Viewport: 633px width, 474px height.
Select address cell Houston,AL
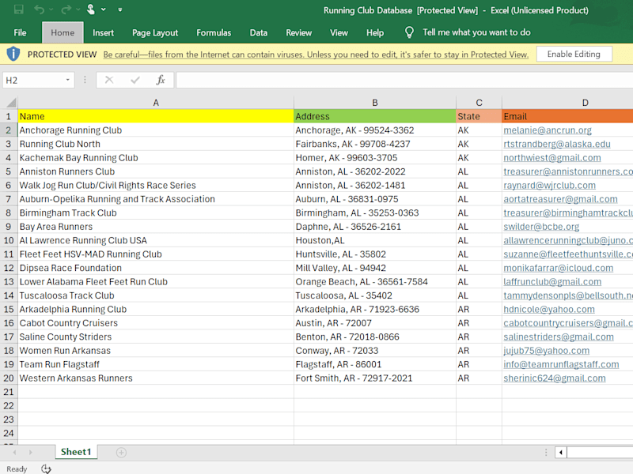coord(375,240)
